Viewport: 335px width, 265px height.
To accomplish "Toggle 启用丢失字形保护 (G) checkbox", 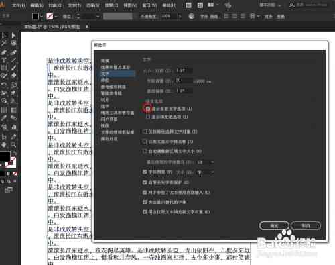I will [145, 182].
